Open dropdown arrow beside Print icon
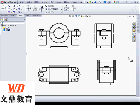 pyautogui.click(x=102, y=2)
